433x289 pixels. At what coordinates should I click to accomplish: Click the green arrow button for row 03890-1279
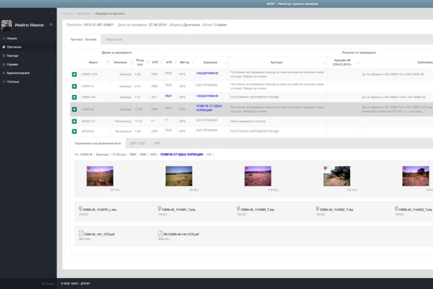[x=74, y=74]
